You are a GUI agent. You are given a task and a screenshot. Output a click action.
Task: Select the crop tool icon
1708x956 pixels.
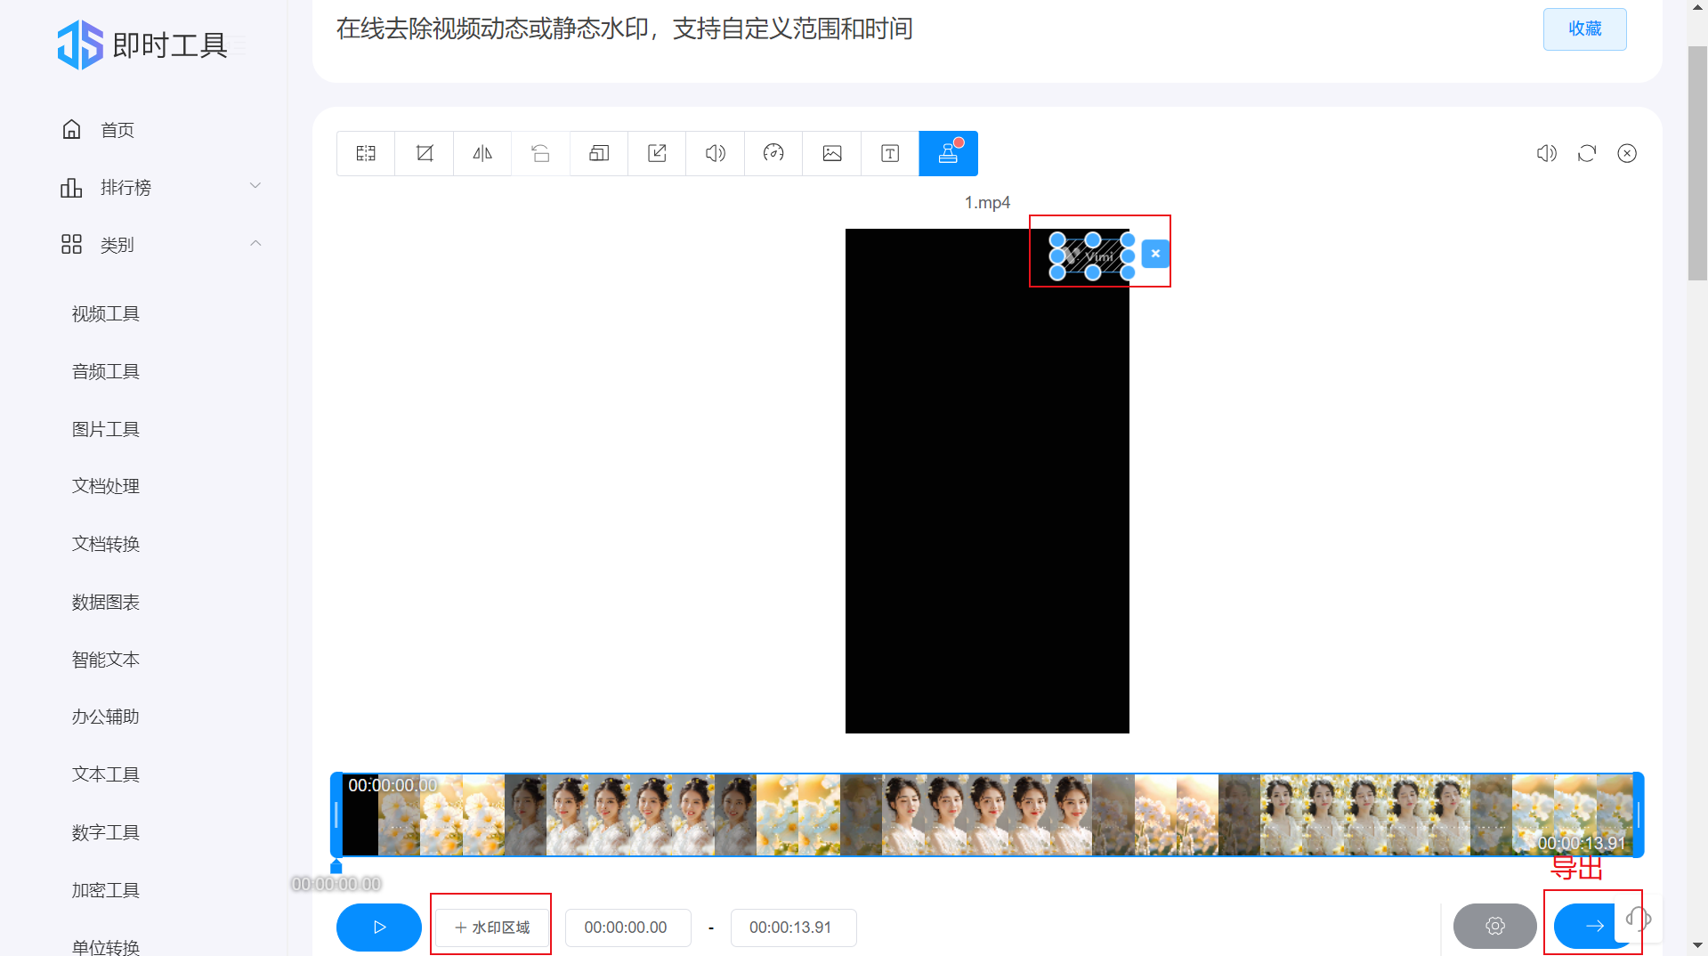(x=425, y=153)
